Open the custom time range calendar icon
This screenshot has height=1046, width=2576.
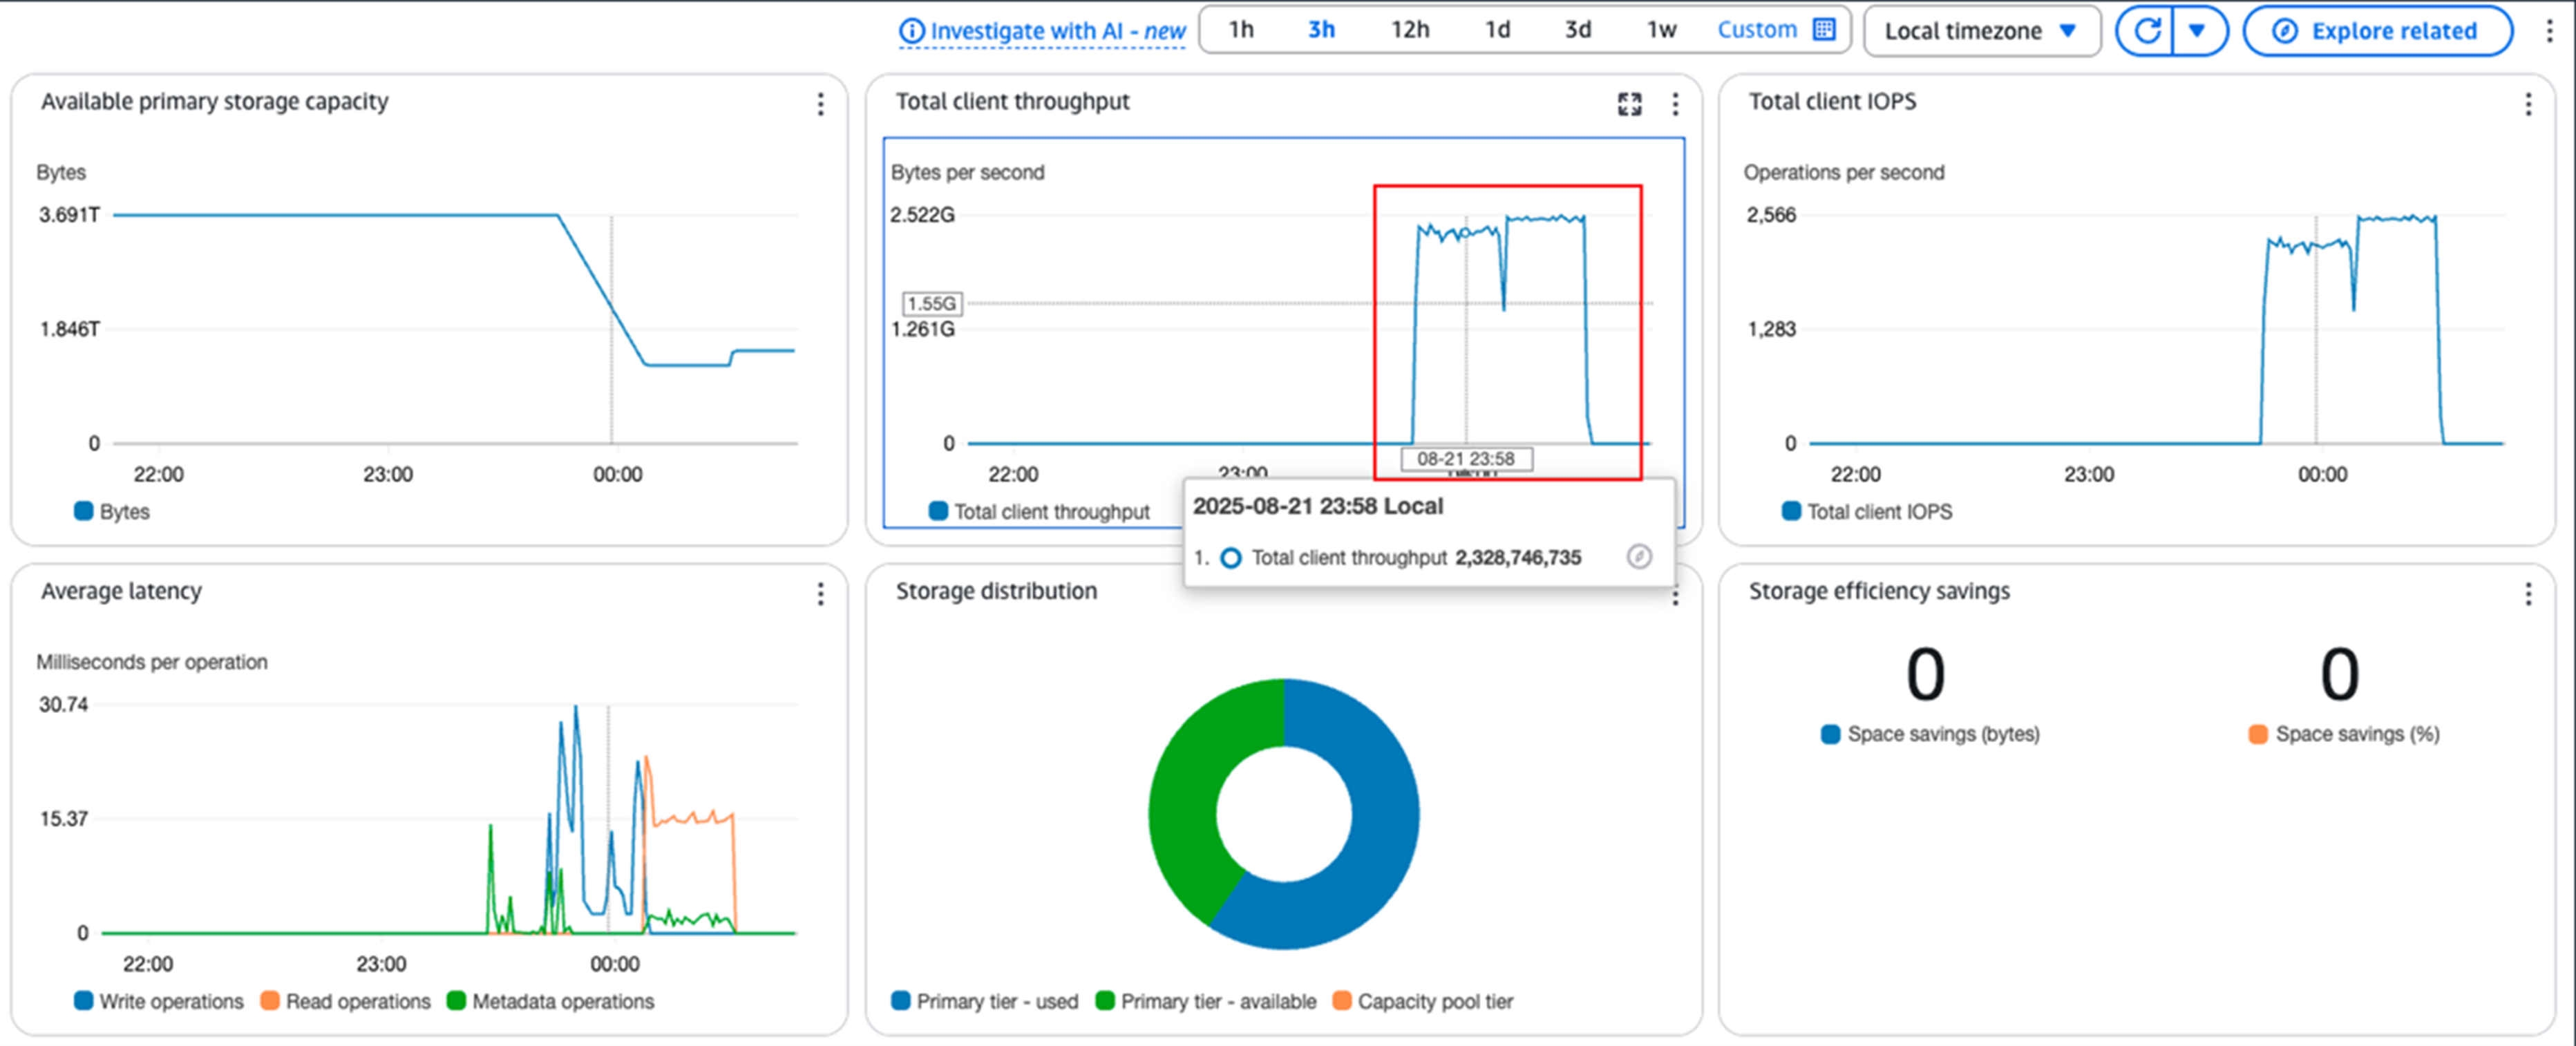coord(1824,30)
